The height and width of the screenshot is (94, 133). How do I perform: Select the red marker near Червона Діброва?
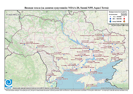coord(112,43)
